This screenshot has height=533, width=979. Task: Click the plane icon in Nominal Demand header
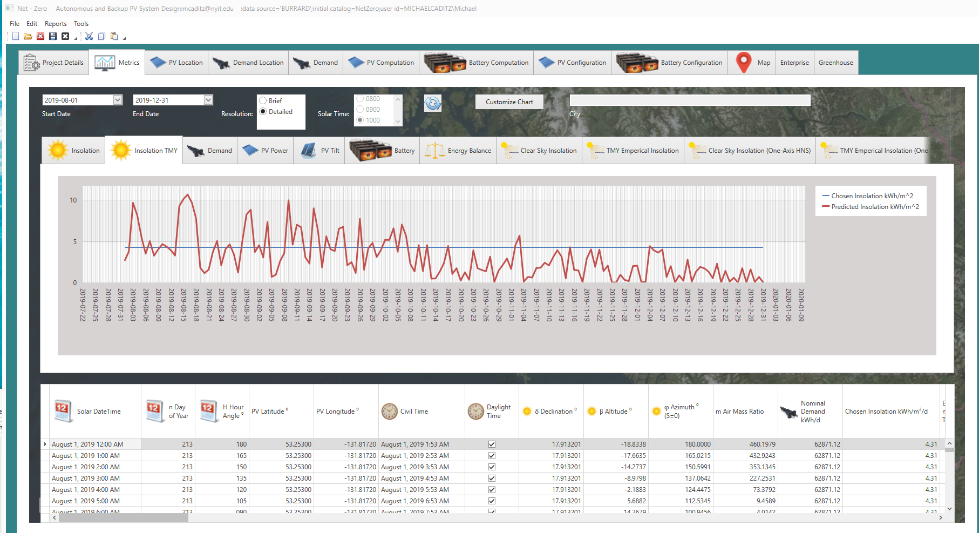(789, 412)
